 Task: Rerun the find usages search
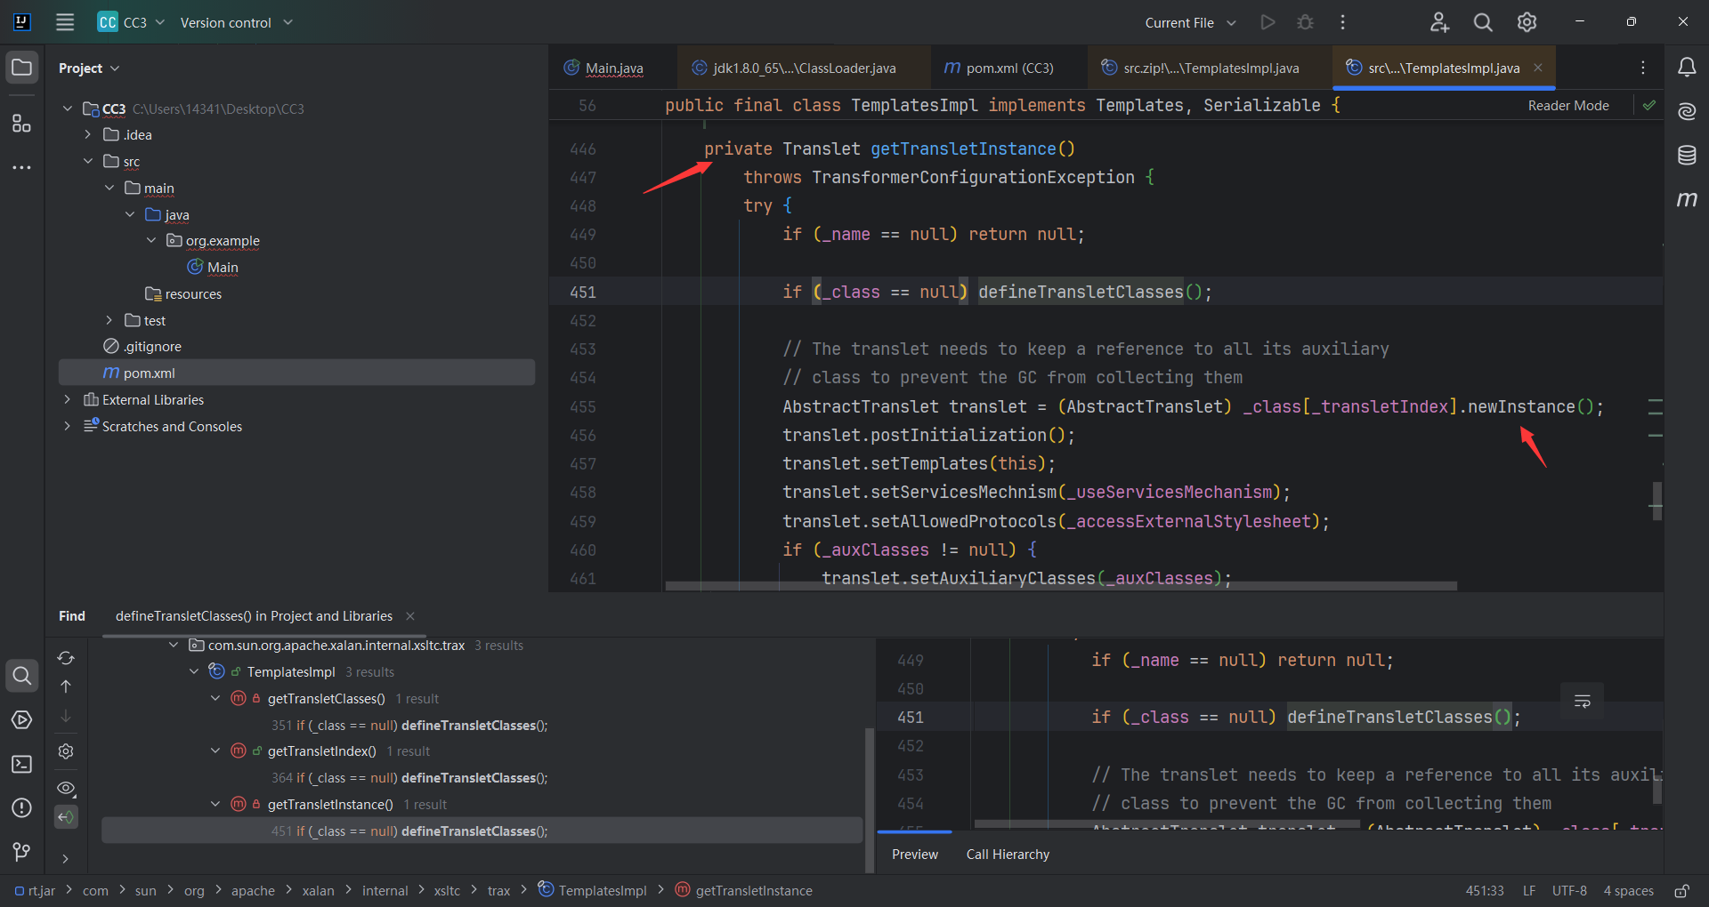[66, 658]
